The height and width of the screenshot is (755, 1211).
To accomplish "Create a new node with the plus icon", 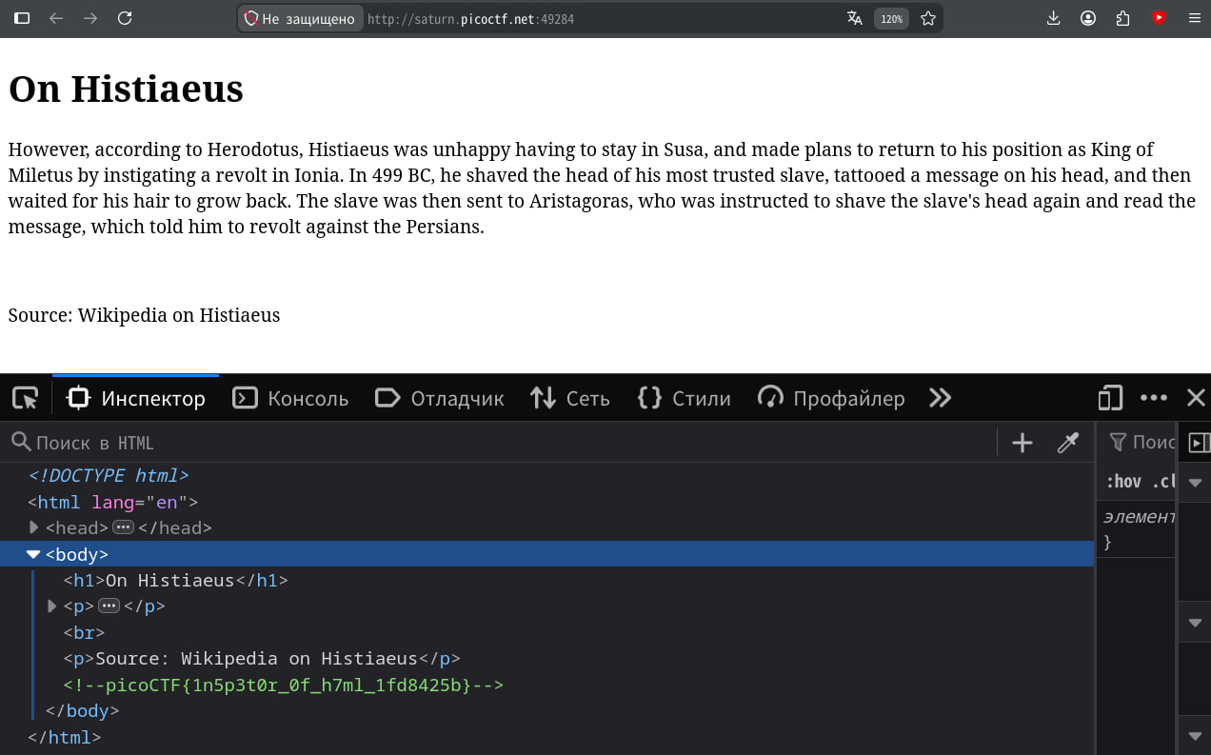I will coord(1022,443).
